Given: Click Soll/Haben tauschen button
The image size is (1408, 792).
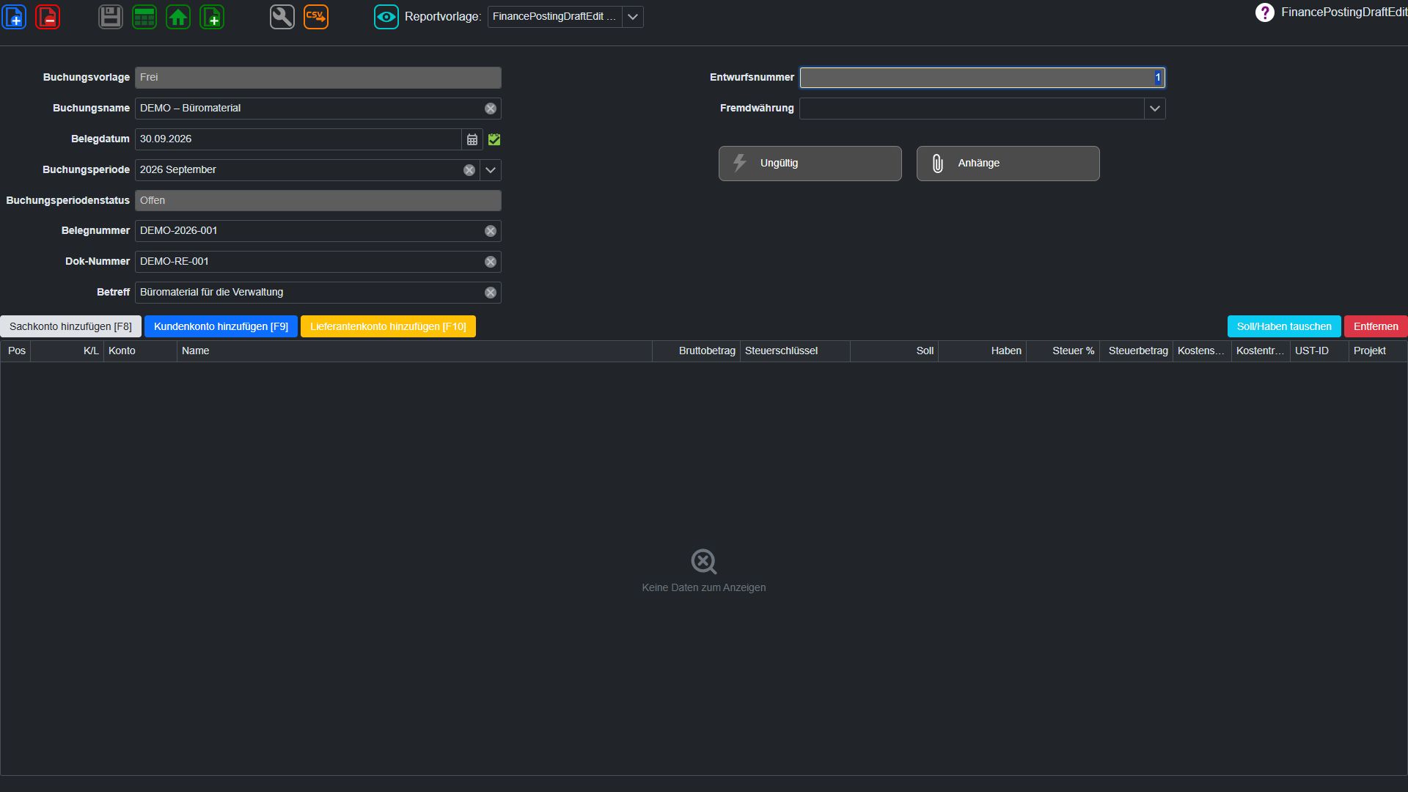Looking at the screenshot, I should coord(1284,326).
